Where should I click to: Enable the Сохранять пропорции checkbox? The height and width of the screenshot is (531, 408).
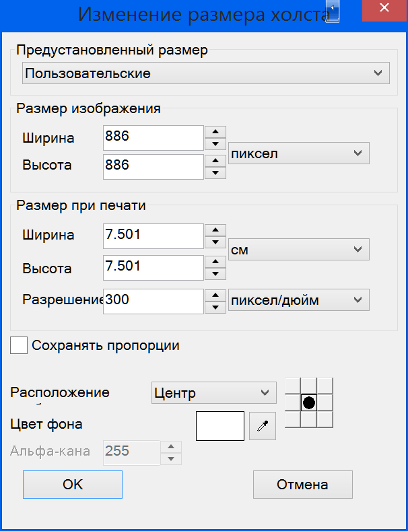point(19,345)
